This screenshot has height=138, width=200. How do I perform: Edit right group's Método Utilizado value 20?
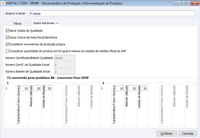132,88
